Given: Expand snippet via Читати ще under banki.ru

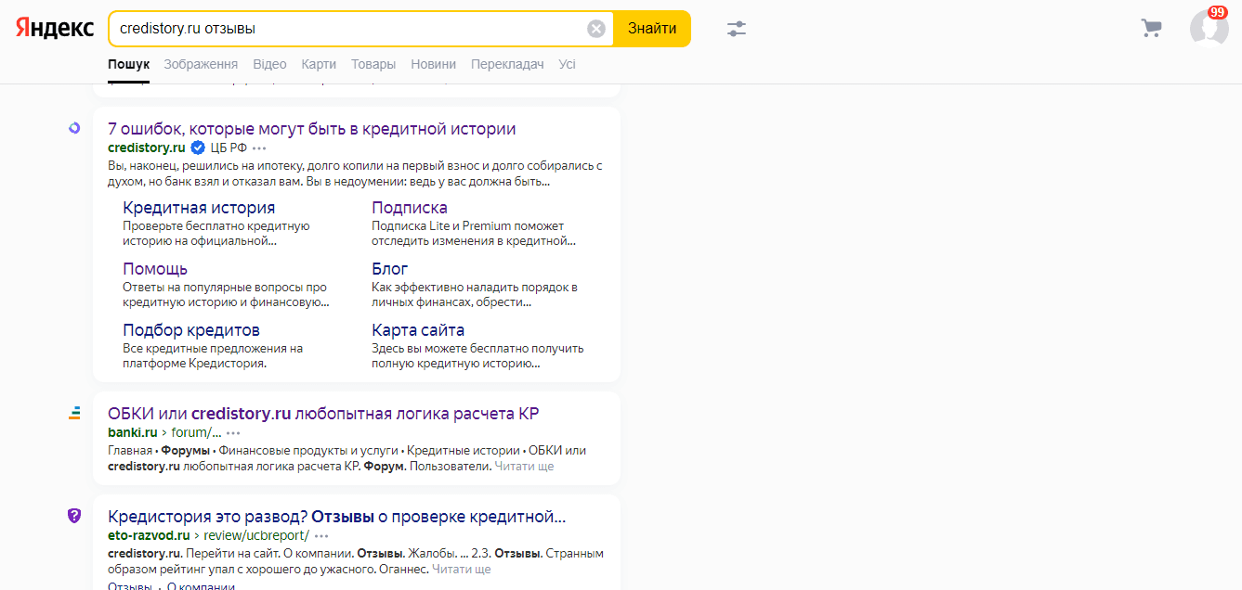Looking at the screenshot, I should point(524,467).
